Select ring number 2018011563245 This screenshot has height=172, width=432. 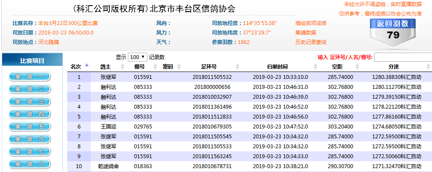(212, 156)
